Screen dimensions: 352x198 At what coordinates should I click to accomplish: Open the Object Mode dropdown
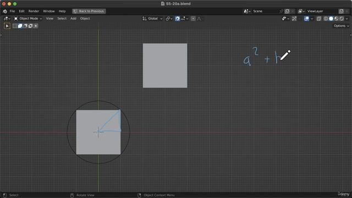click(x=28, y=19)
